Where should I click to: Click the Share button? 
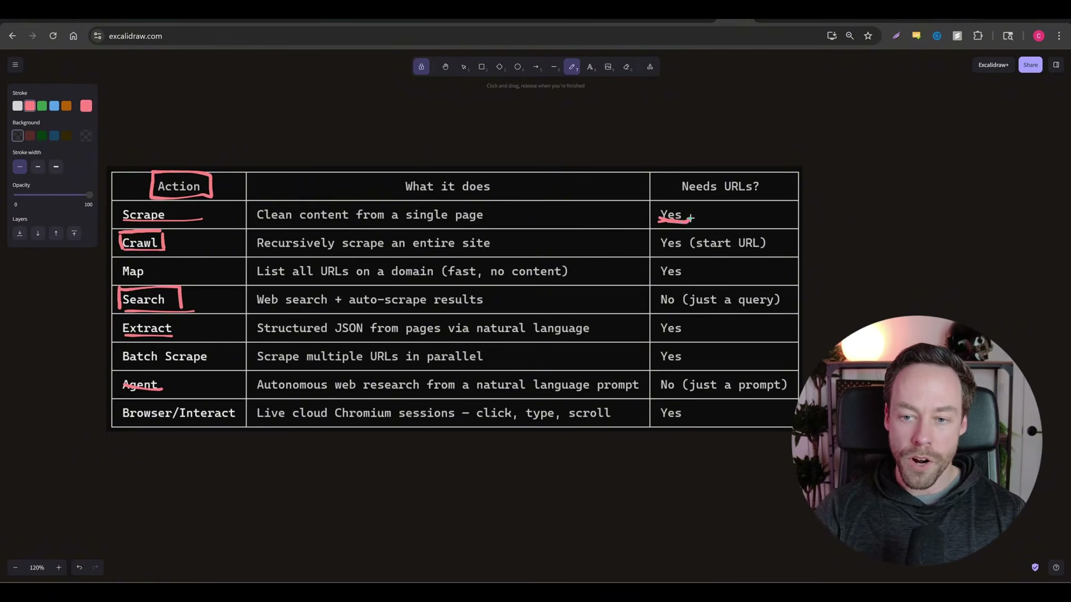[1030, 65]
